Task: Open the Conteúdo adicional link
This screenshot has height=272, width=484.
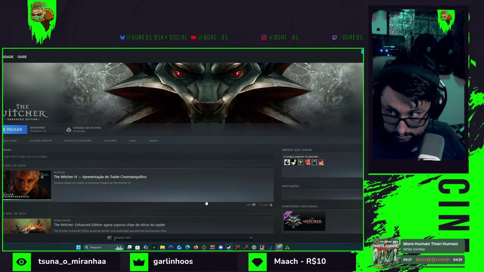Action: 40,141
